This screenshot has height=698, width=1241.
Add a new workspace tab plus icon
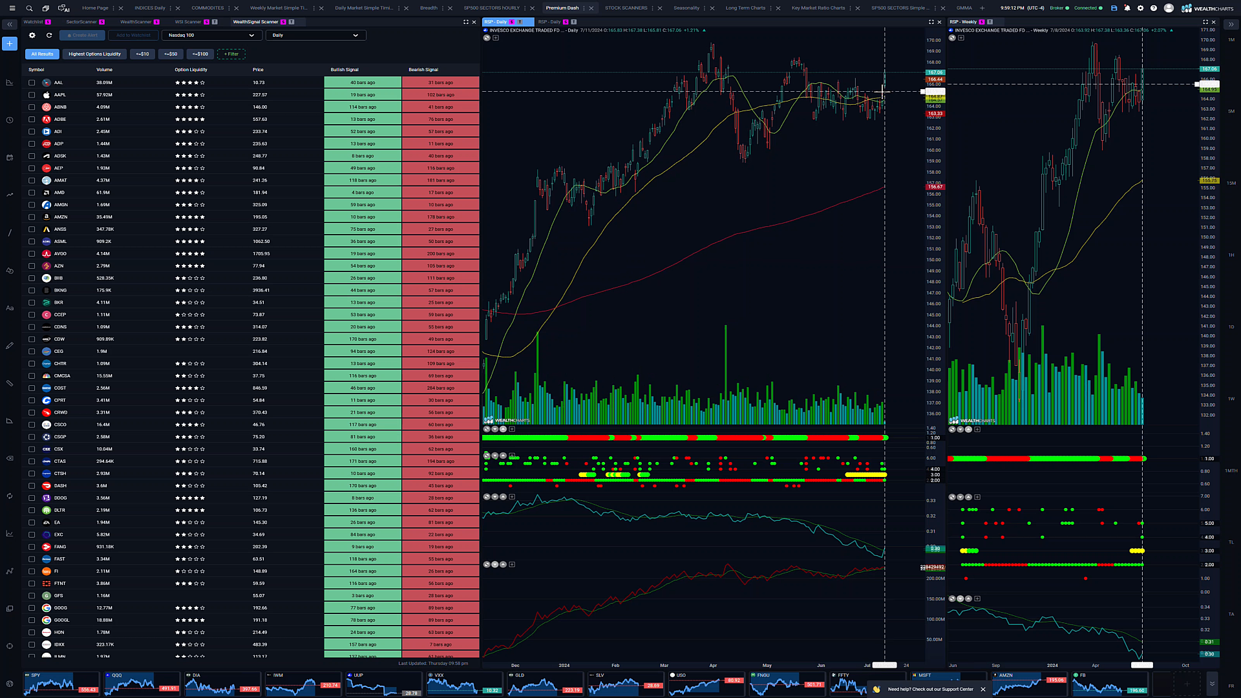point(982,8)
